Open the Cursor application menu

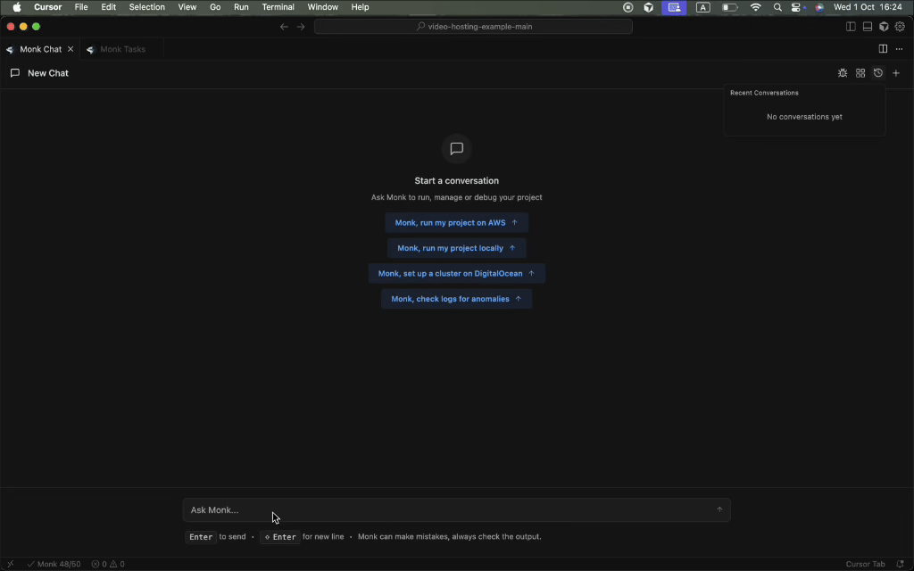tap(48, 7)
